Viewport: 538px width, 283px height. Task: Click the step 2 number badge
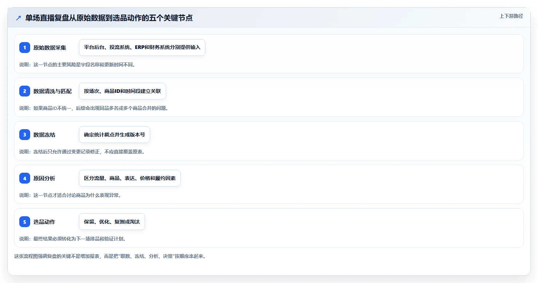[25, 91]
